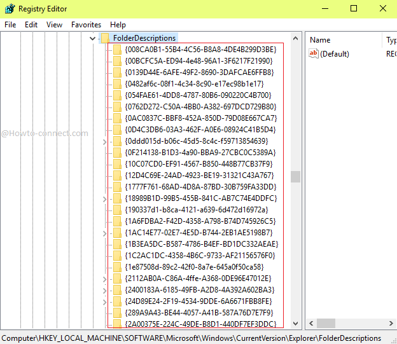
Task: Select the {2A00375E-224C-49DE-B8D1-440DF7EF3DDC} key name
Action: tap(200, 324)
